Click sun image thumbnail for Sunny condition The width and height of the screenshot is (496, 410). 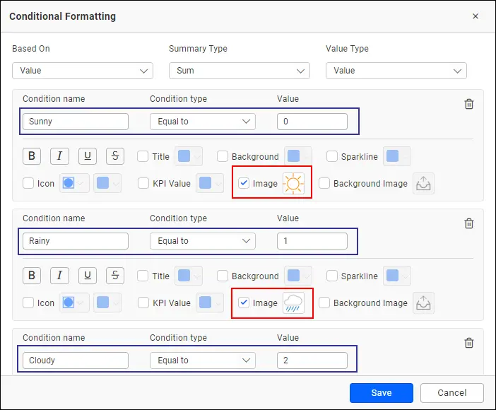point(293,184)
